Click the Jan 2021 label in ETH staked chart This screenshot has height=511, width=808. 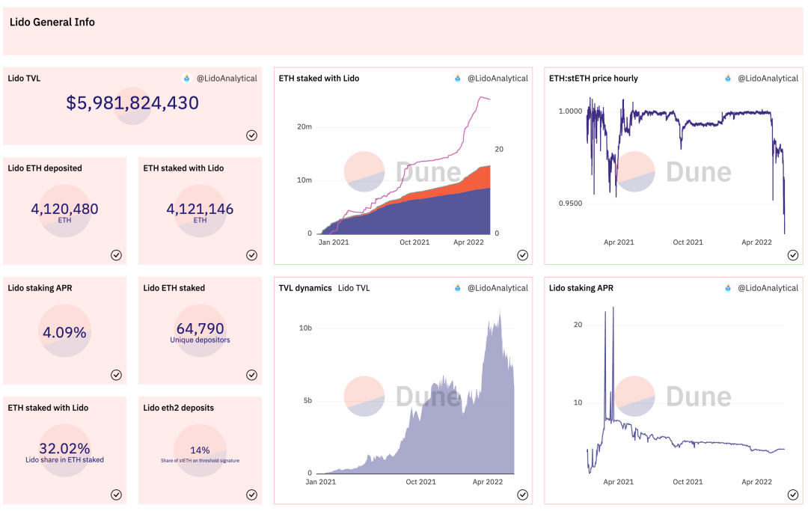pyautogui.click(x=334, y=242)
